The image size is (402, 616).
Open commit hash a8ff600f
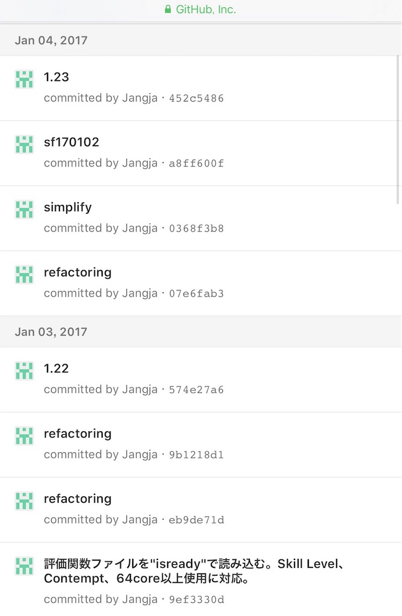point(196,164)
